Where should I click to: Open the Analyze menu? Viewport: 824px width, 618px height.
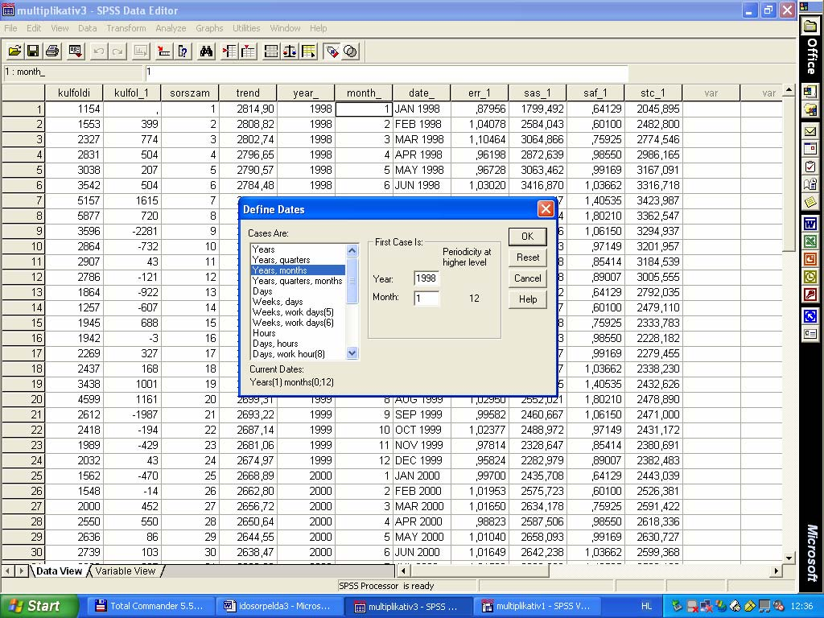tap(171, 28)
